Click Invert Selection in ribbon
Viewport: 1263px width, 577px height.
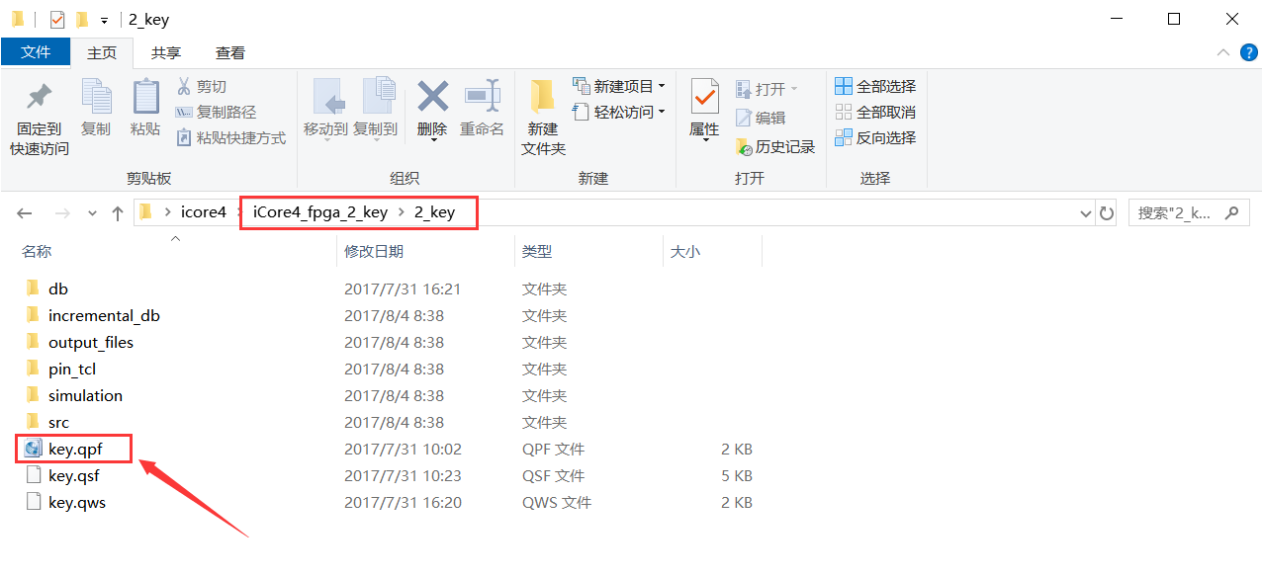(x=875, y=137)
